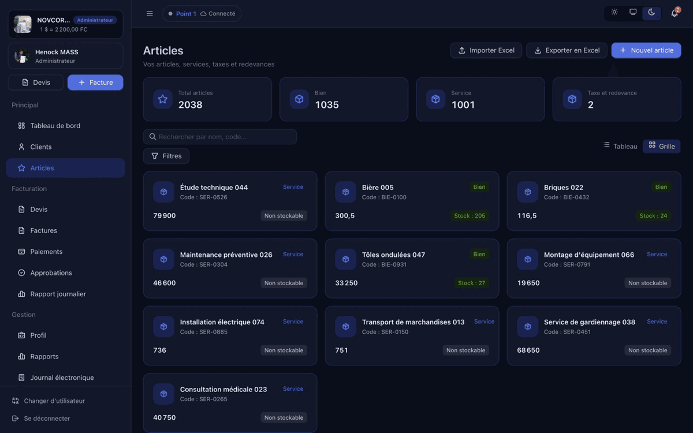Open the hamburger sidebar menu icon
The height and width of the screenshot is (433, 693).
(150, 14)
